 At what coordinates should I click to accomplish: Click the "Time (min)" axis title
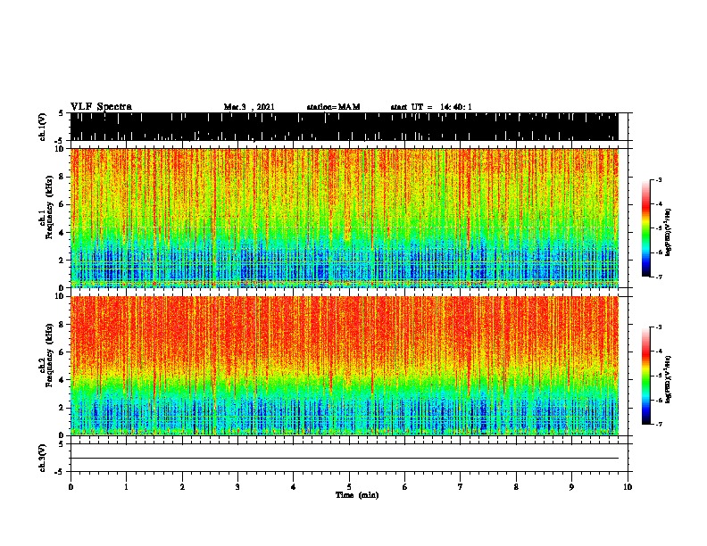coord(357,495)
